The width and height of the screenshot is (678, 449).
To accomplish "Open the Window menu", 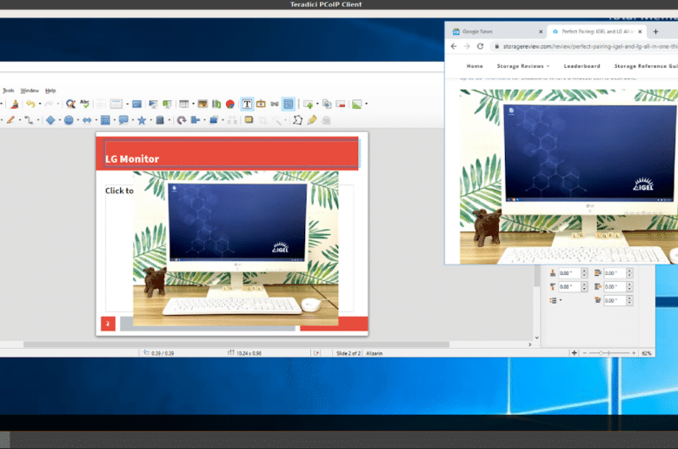I will [x=30, y=90].
